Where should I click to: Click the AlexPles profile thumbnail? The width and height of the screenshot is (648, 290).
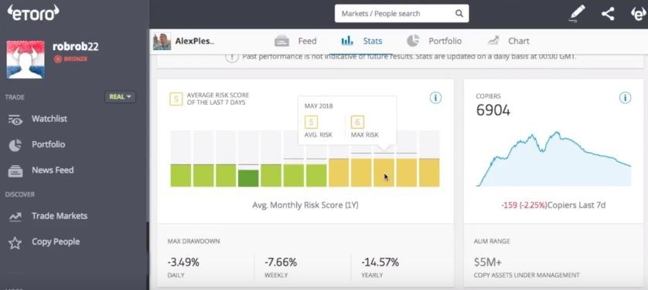point(162,41)
